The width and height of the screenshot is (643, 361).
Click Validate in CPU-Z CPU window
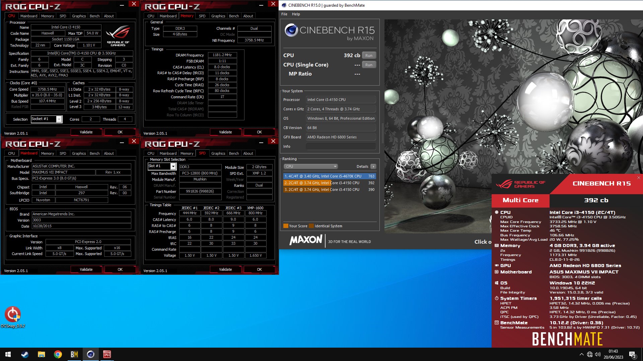86,132
